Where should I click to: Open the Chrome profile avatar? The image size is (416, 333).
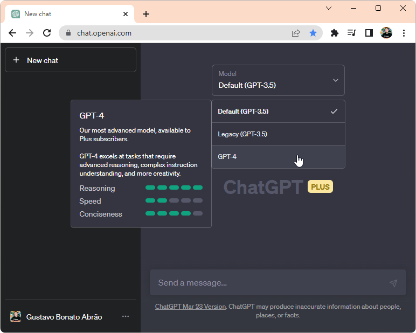(x=386, y=33)
